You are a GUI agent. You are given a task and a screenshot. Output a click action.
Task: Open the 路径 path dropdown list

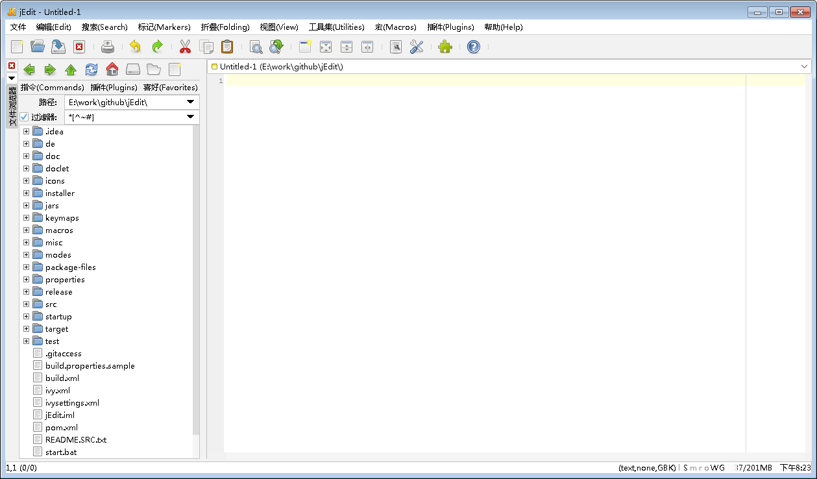[x=191, y=102]
